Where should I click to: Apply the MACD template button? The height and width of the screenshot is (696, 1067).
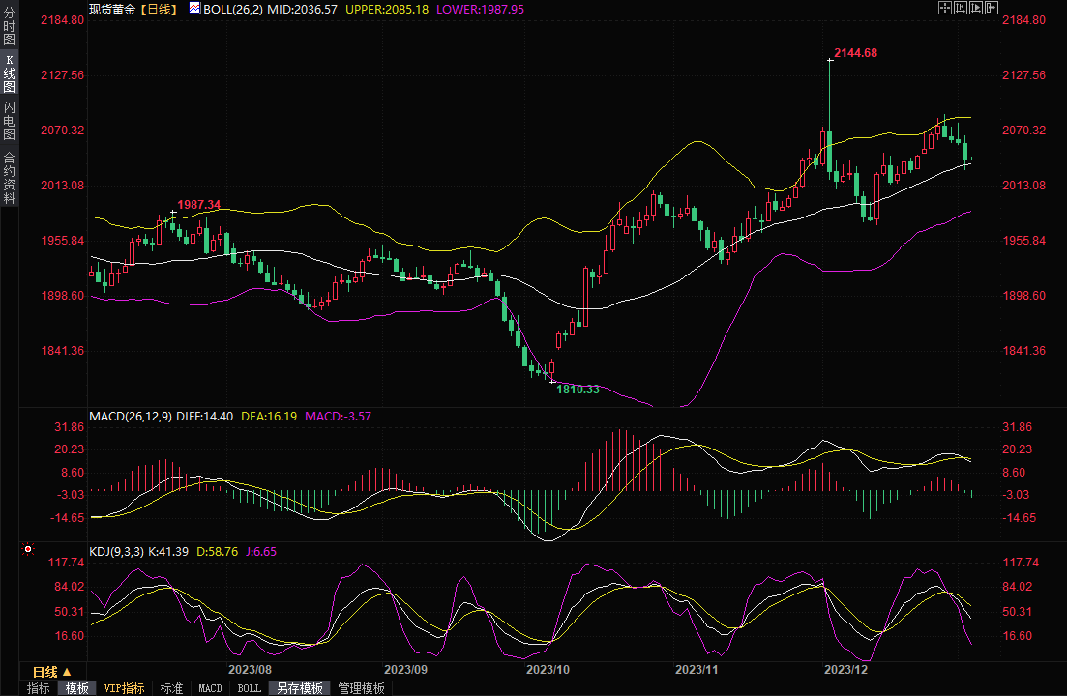[x=210, y=688]
